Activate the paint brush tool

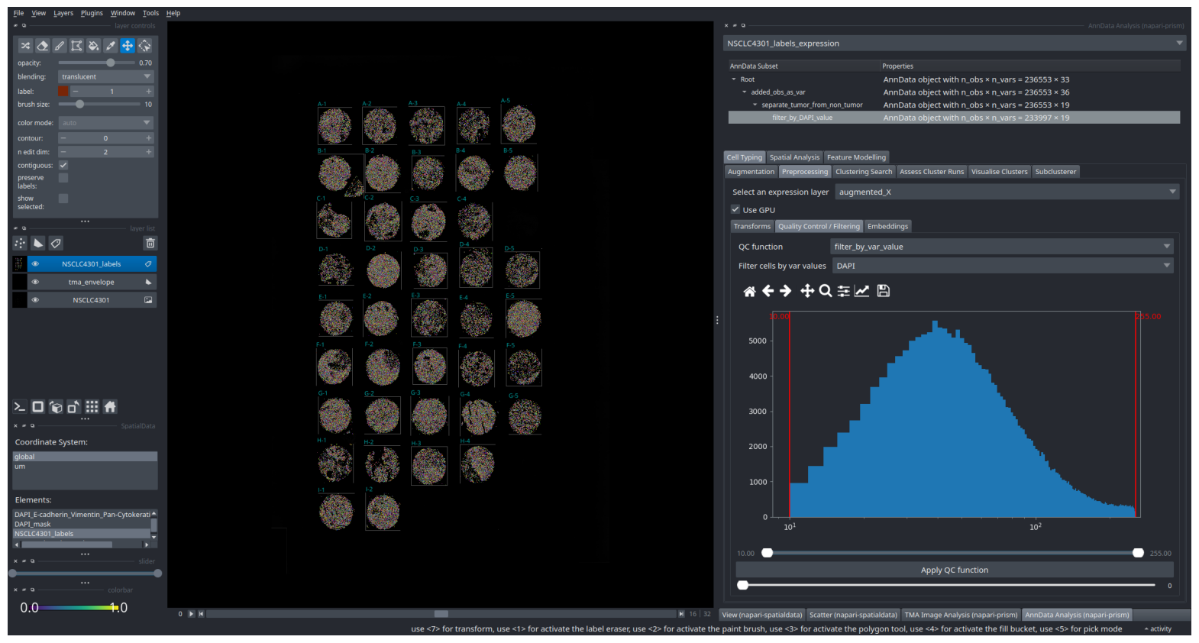(60, 46)
